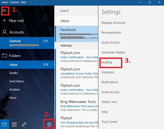Open Reading settings
This screenshot has width=164, height=129.
[x=107, y=62]
